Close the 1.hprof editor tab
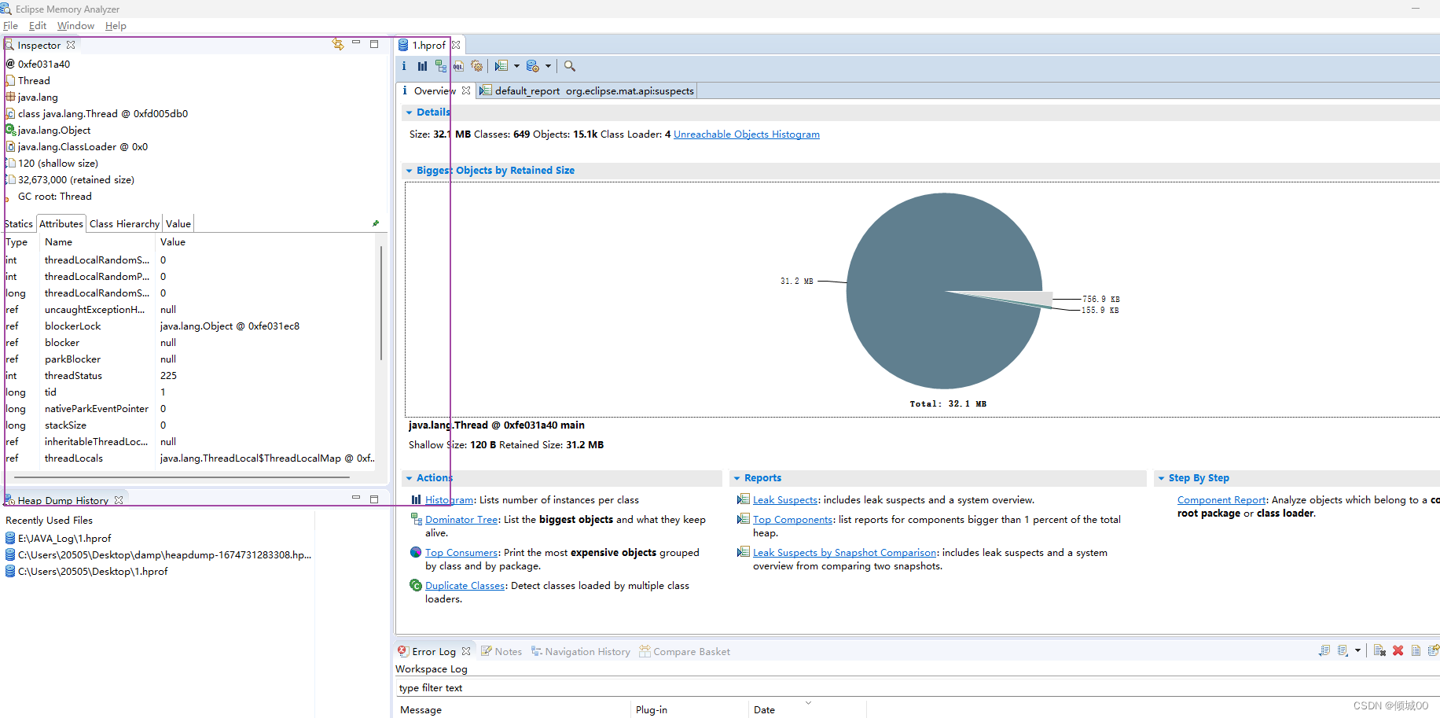 [456, 45]
